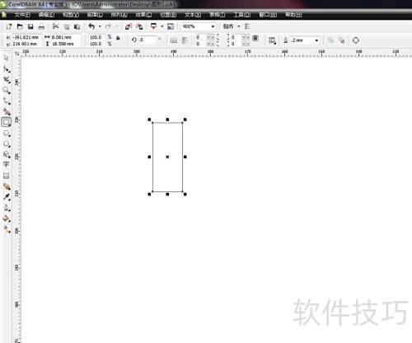Viewport: 412px width, 343px height.
Task: Select the Table tool
Action: click(x=6, y=176)
